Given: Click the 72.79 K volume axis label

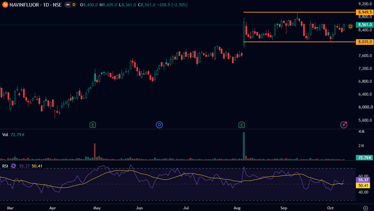Looking at the screenshot, I should pos(365,158).
